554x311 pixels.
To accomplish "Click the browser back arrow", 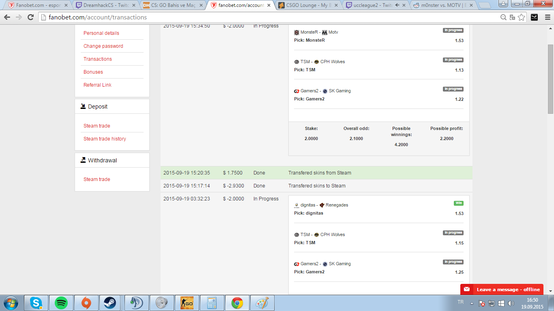I will pos(7,17).
